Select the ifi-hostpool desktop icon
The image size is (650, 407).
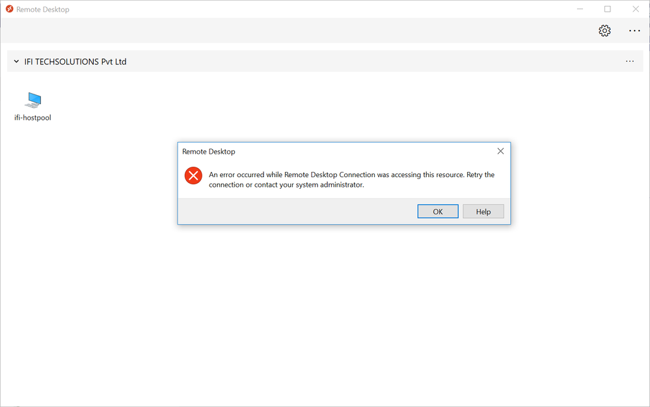pos(33,100)
